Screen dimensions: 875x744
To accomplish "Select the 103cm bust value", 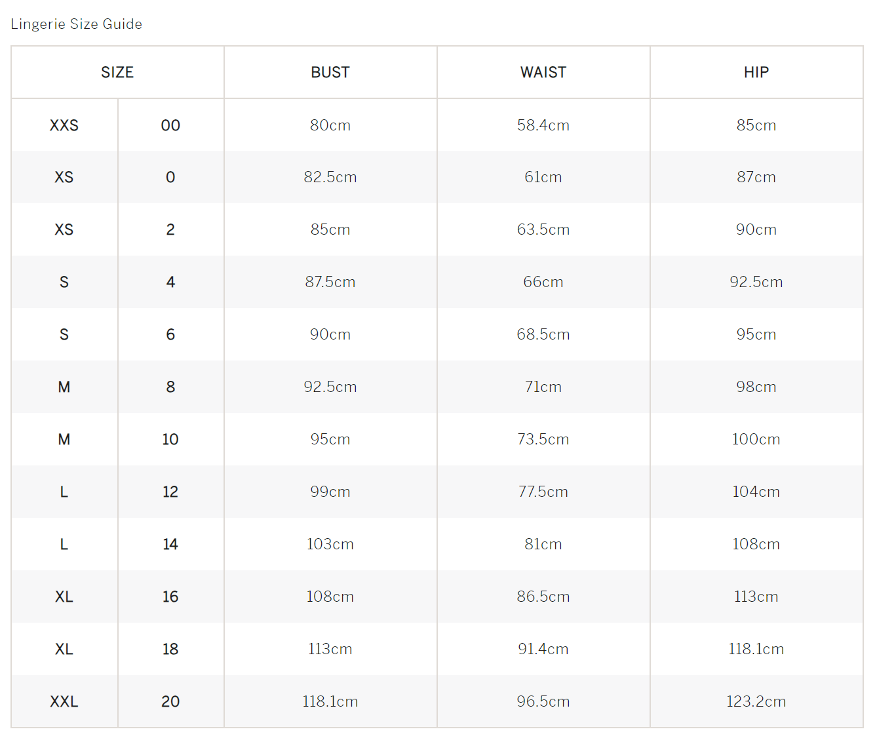I will click(x=330, y=545).
